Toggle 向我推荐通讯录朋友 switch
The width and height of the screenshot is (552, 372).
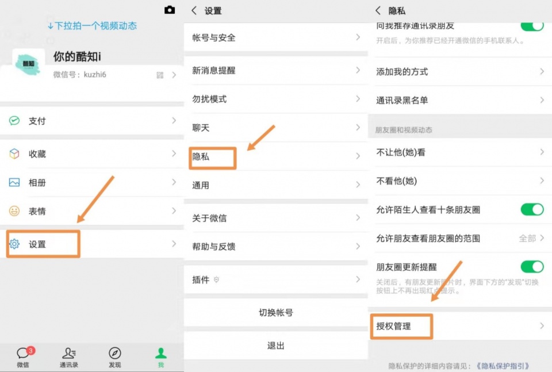[x=532, y=26]
